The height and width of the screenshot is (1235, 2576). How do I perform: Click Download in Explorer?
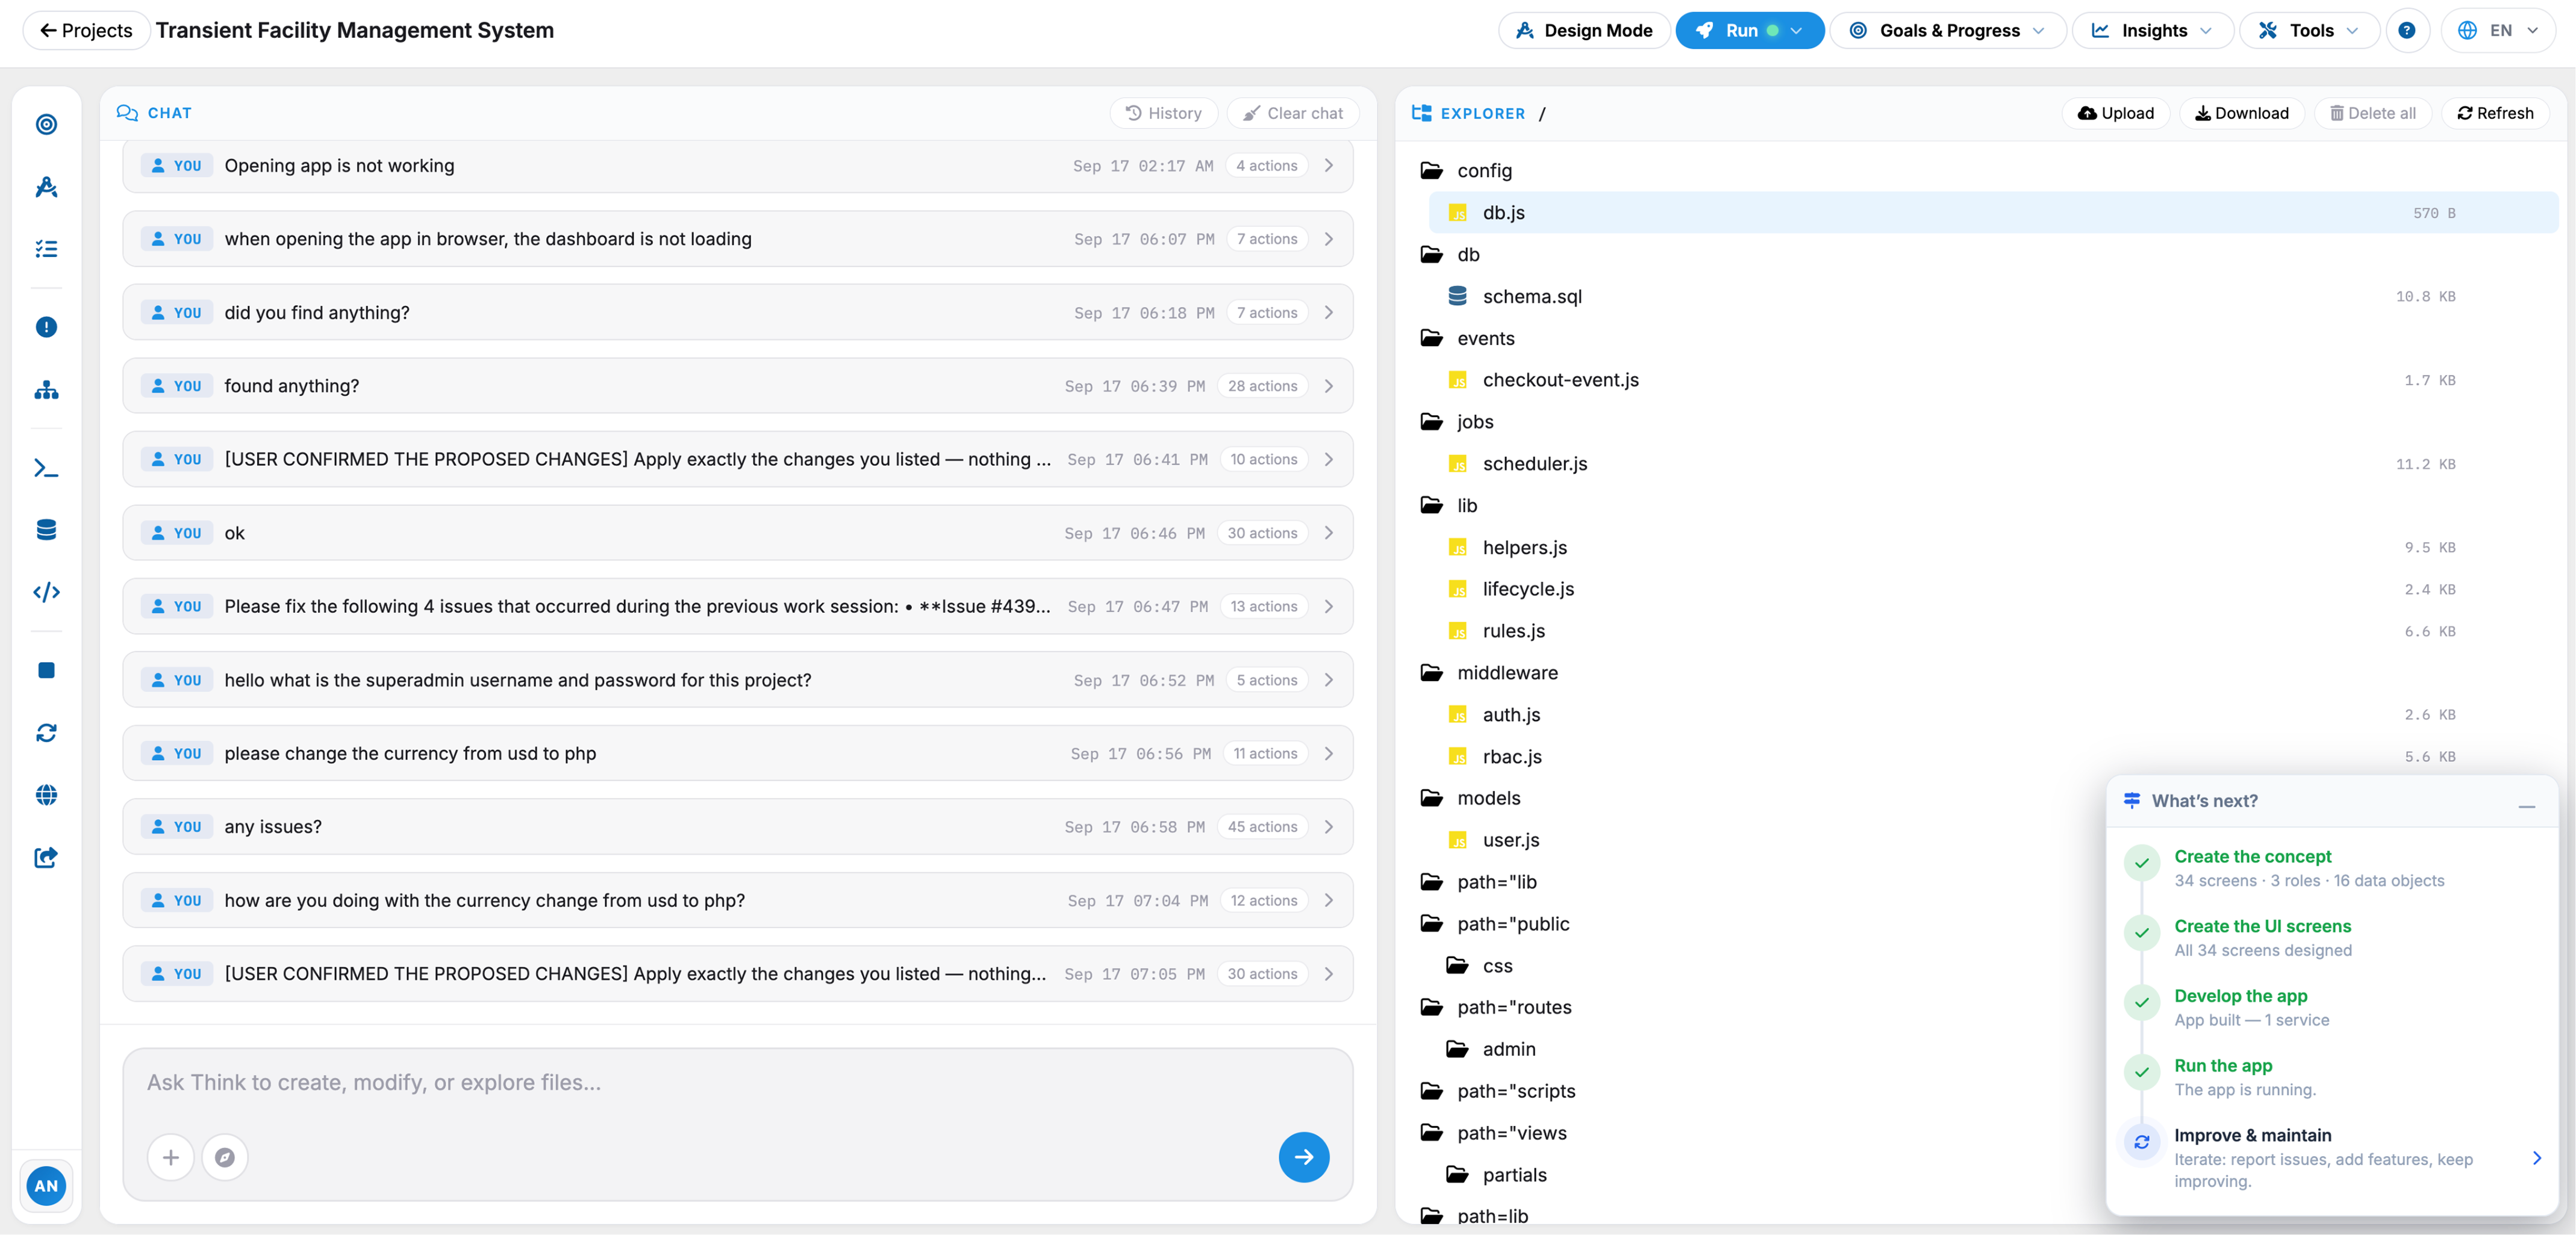coord(2242,113)
